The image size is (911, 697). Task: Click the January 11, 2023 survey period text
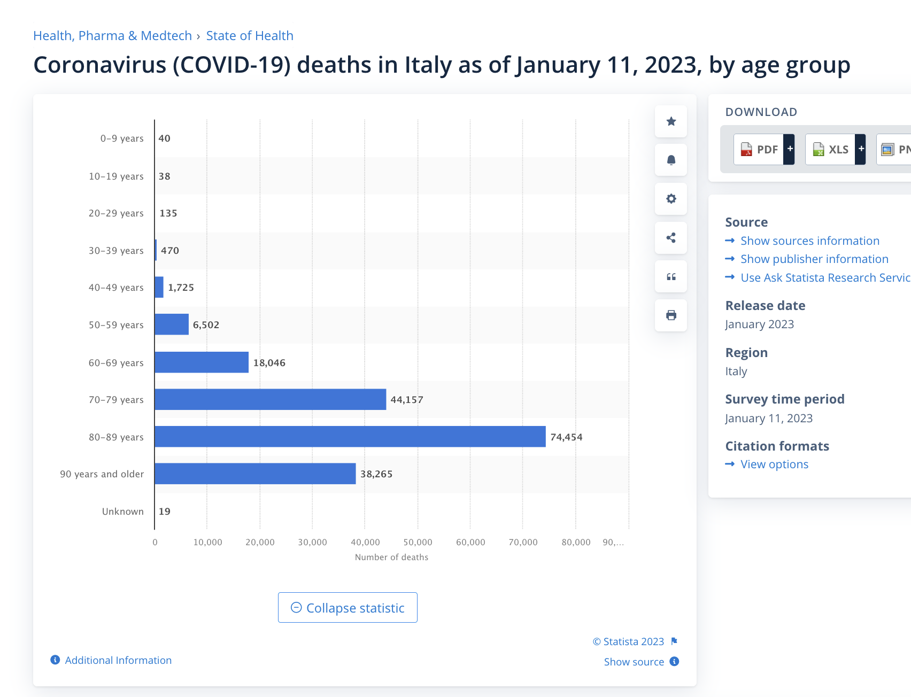[769, 419]
